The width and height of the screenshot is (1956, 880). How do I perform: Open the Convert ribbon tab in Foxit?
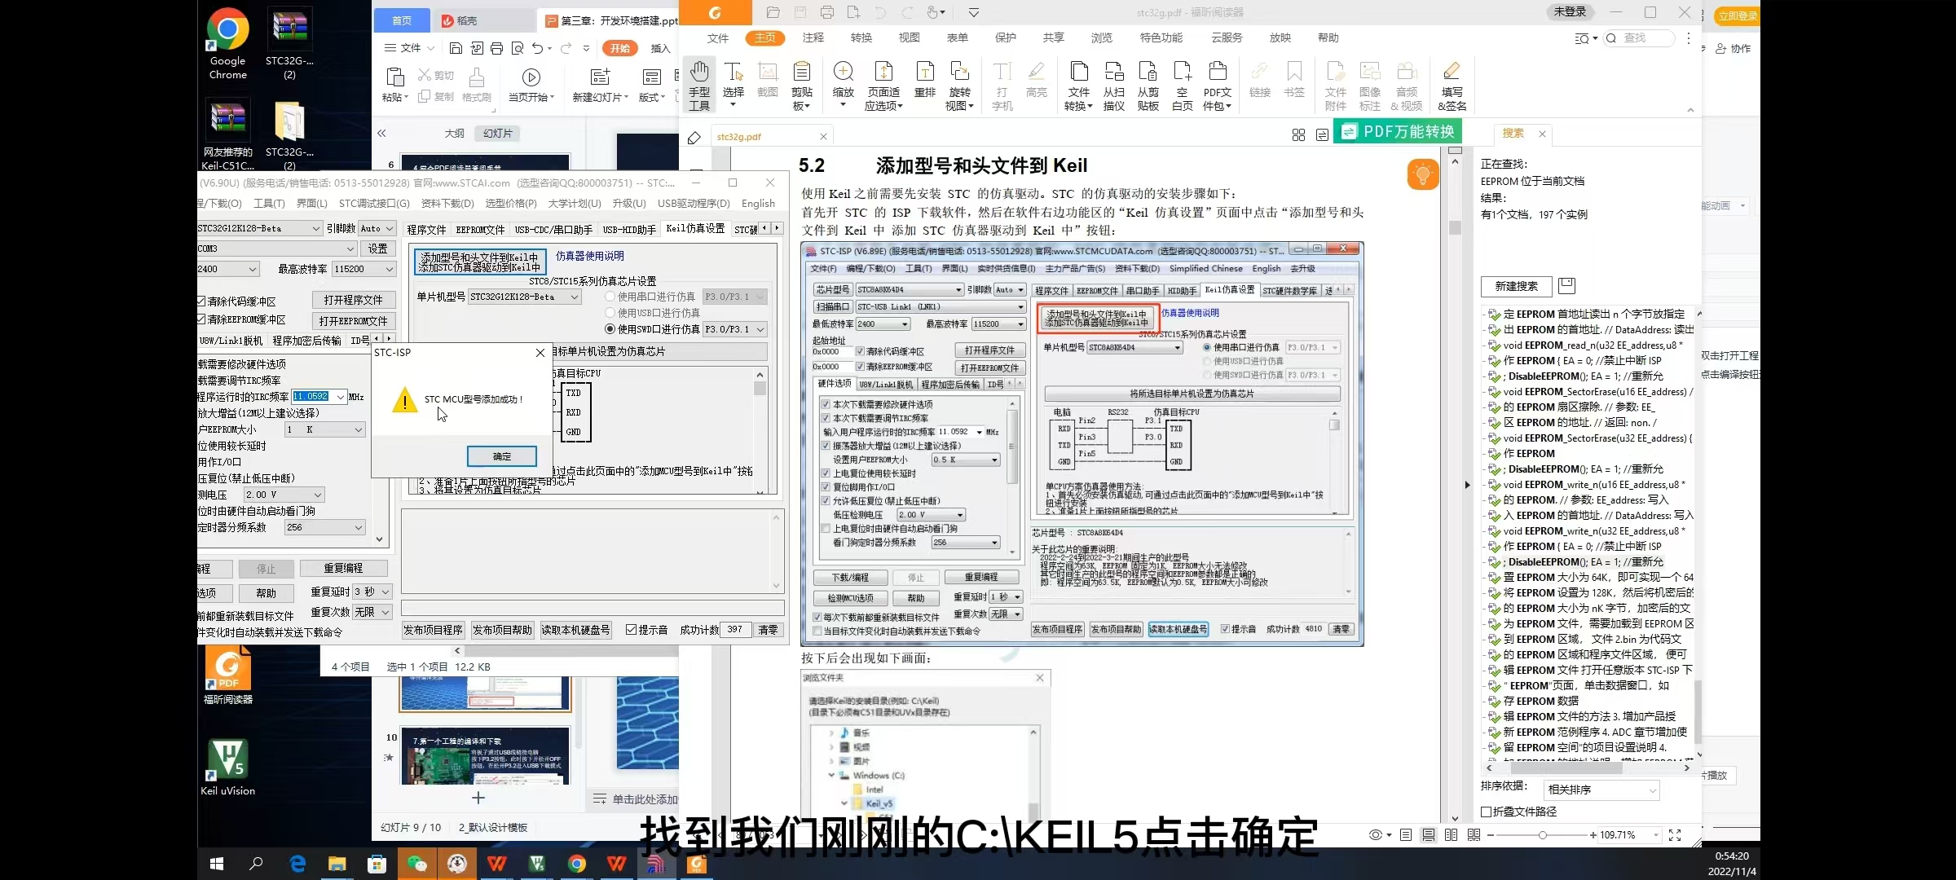pos(861,37)
